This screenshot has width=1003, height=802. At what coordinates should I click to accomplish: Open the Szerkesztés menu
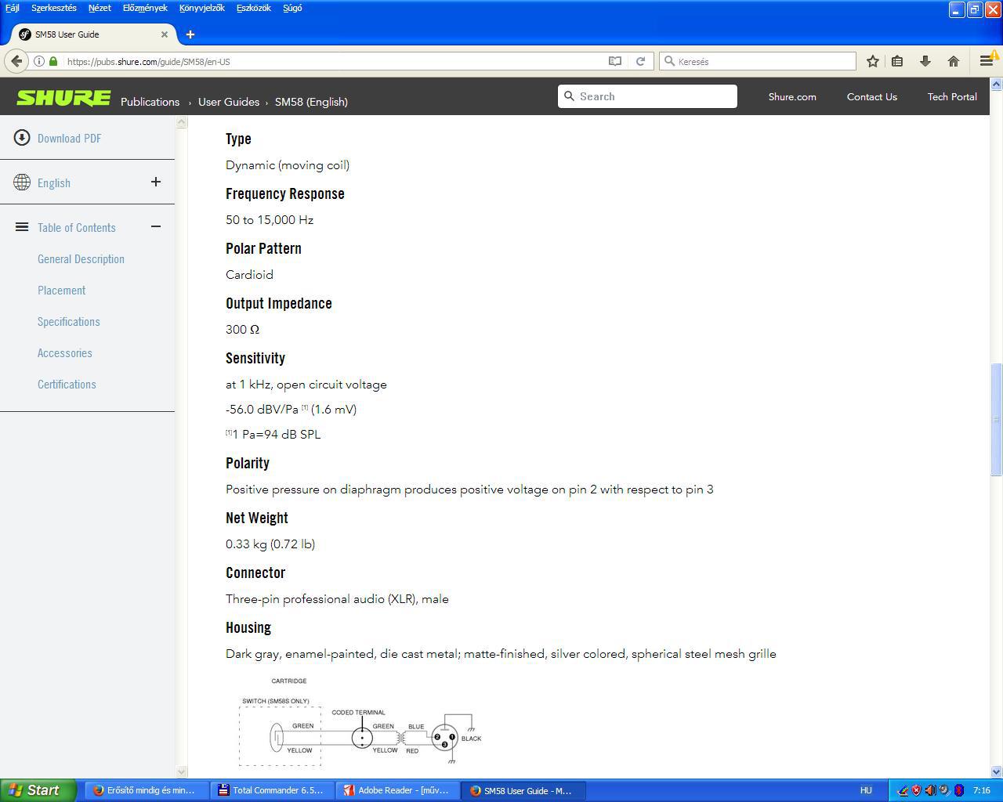point(54,8)
